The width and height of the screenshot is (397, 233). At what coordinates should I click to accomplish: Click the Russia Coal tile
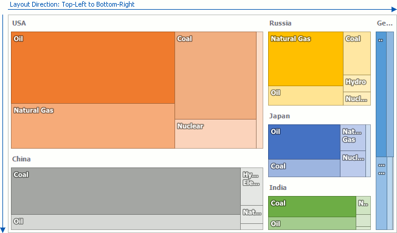[x=357, y=53]
